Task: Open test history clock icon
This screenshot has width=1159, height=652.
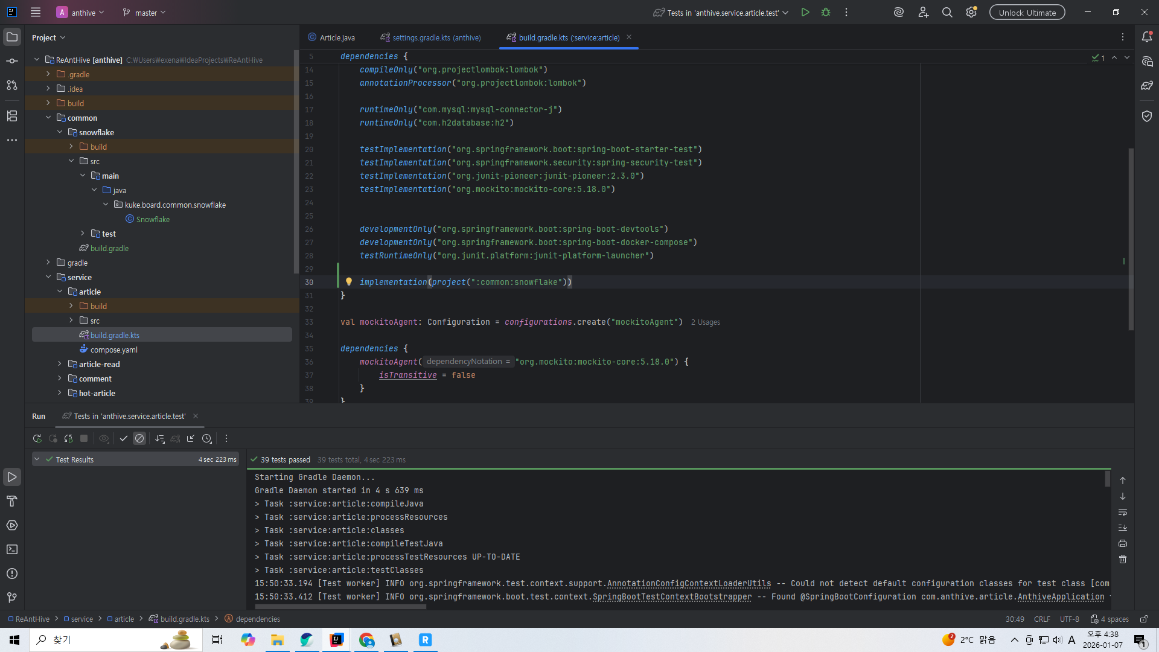Action: pyautogui.click(x=207, y=439)
